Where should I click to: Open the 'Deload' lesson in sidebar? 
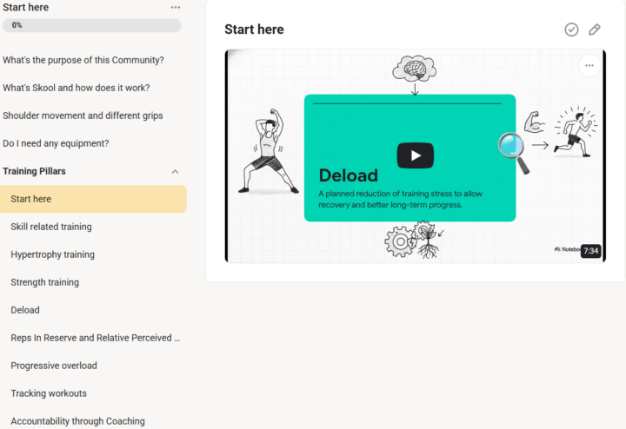[25, 310]
